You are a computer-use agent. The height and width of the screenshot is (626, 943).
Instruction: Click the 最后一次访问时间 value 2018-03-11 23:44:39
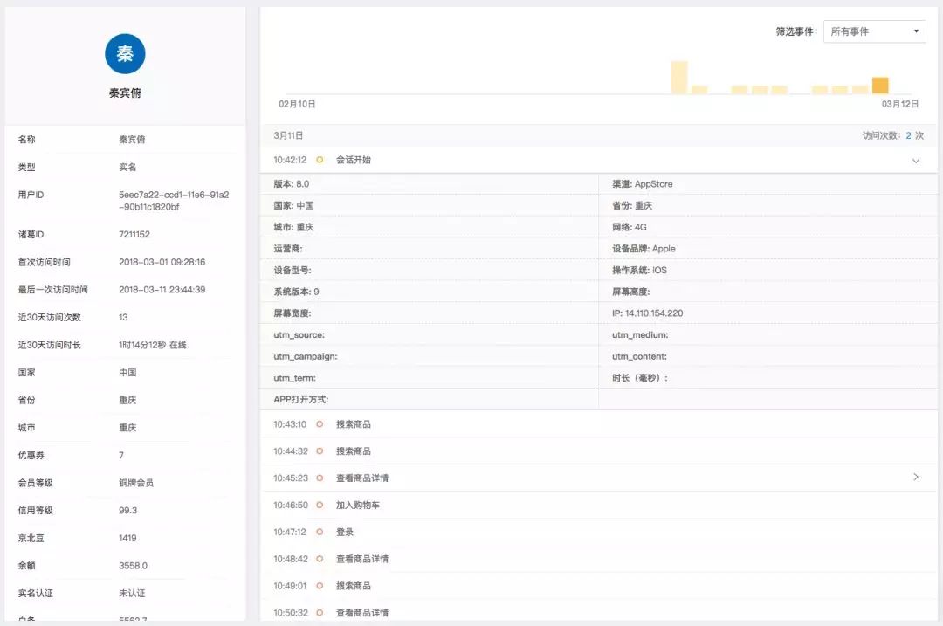tap(162, 290)
